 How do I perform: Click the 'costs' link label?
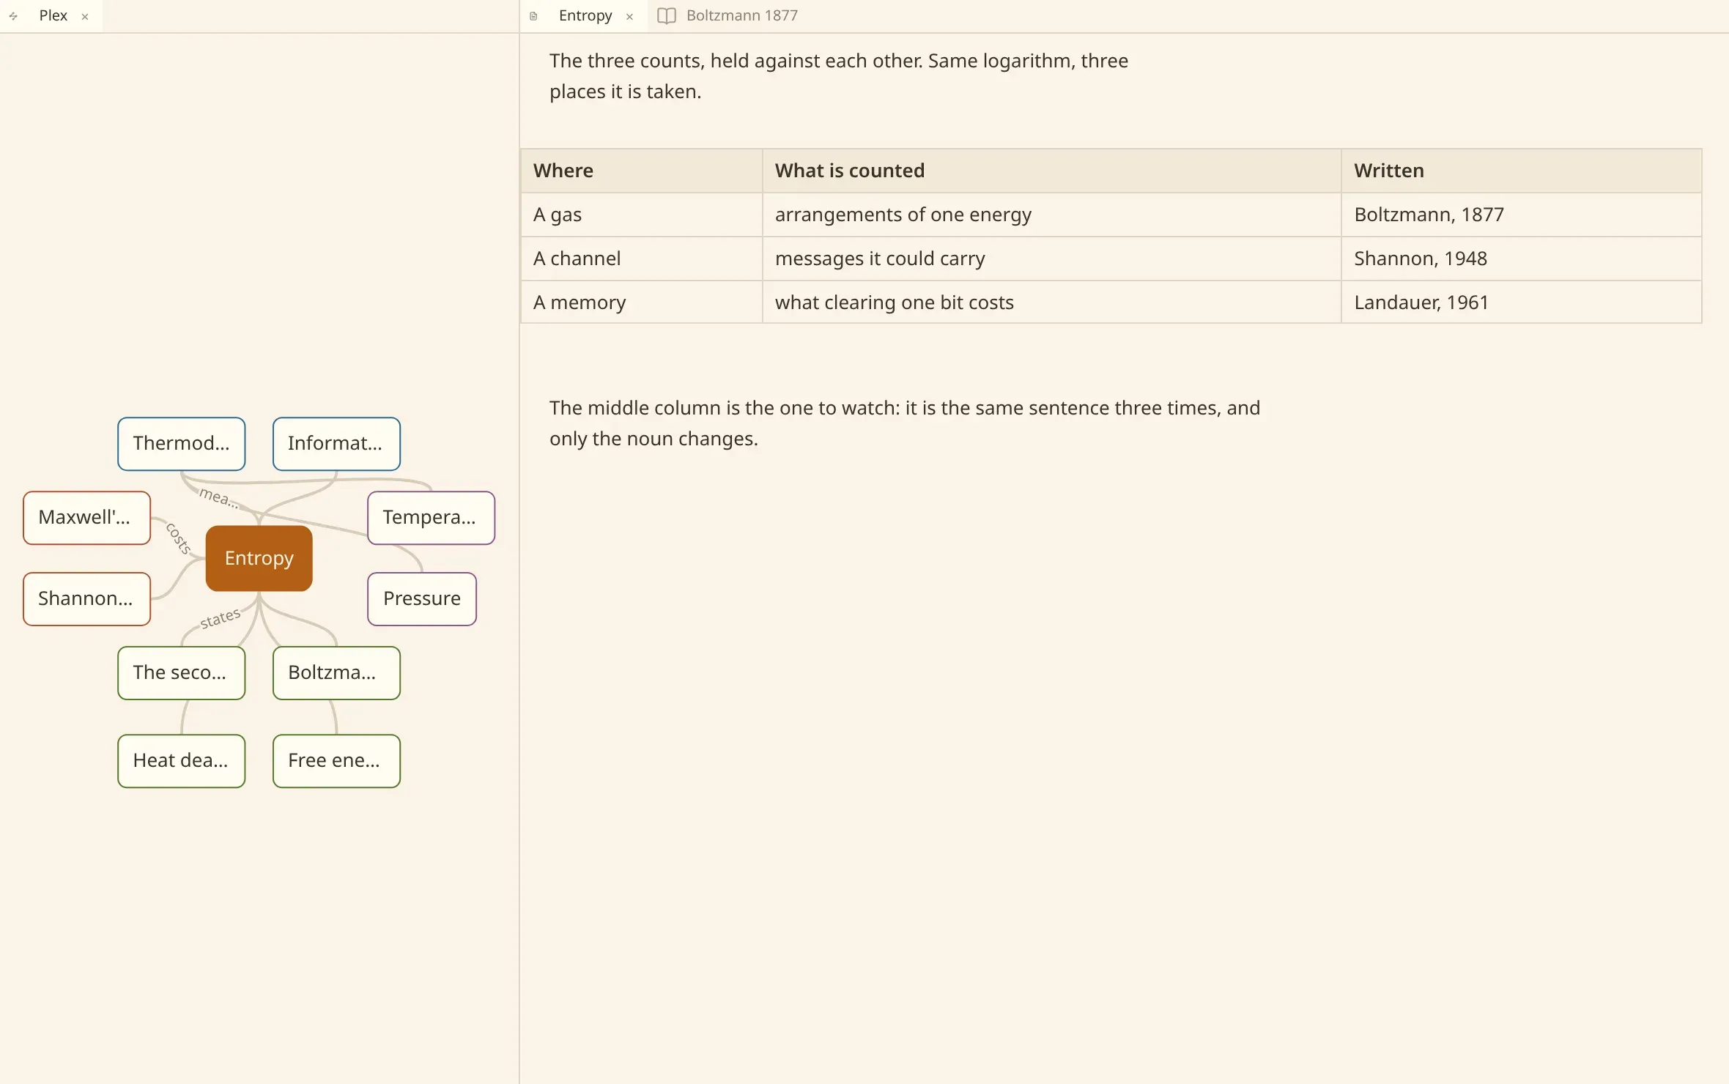pyautogui.click(x=178, y=538)
